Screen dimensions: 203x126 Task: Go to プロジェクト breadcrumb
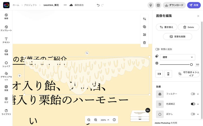tap(30, 5)
